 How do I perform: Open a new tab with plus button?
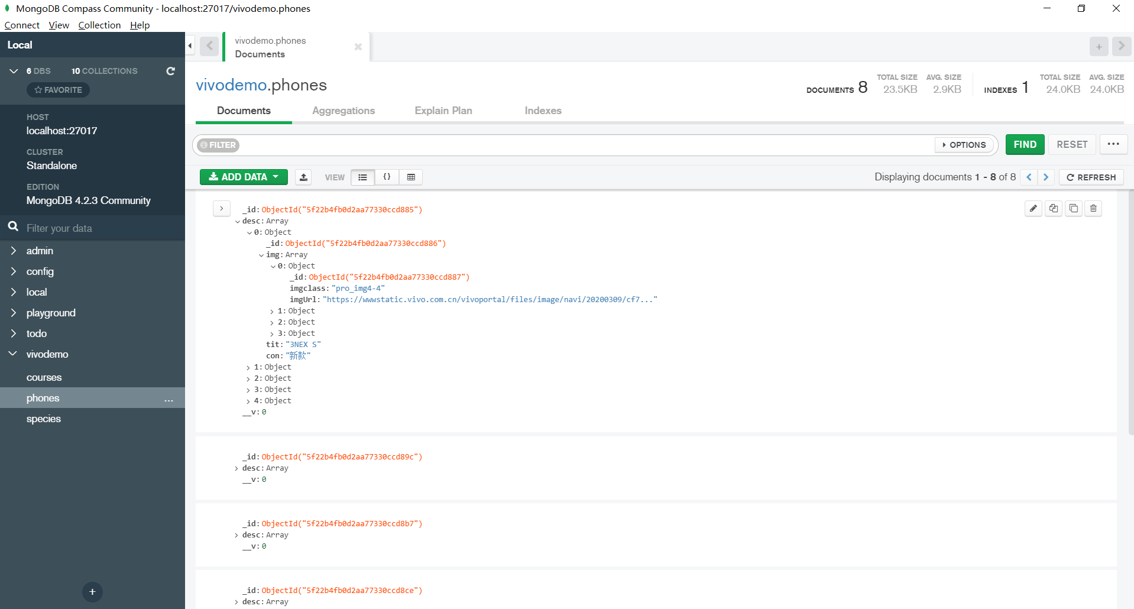1099,47
